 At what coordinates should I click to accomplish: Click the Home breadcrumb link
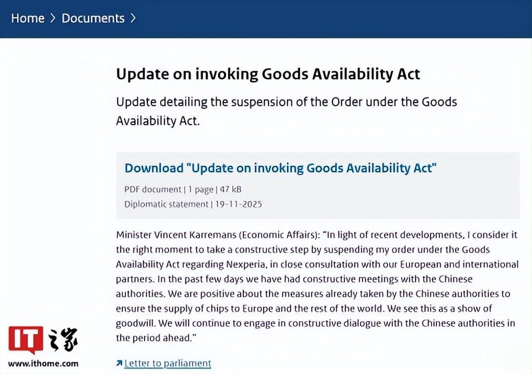tap(27, 18)
